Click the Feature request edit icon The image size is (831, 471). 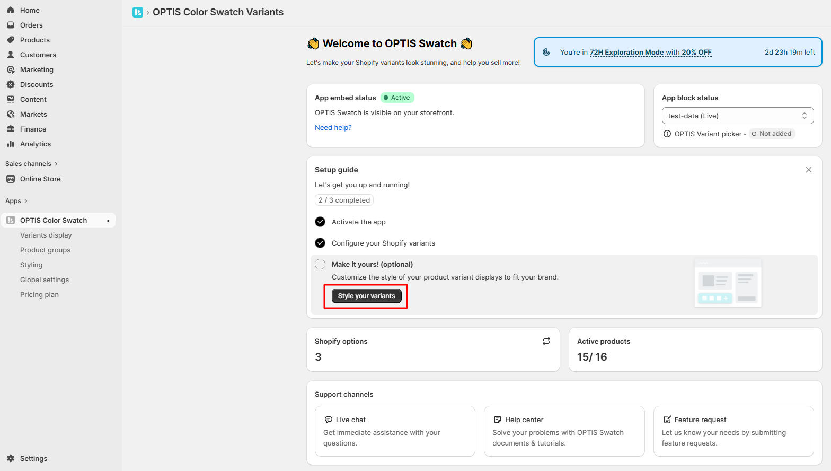[667, 420]
